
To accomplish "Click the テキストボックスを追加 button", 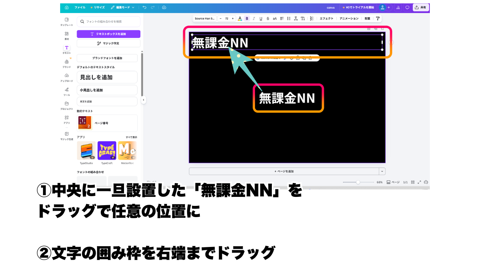I will tap(109, 34).
